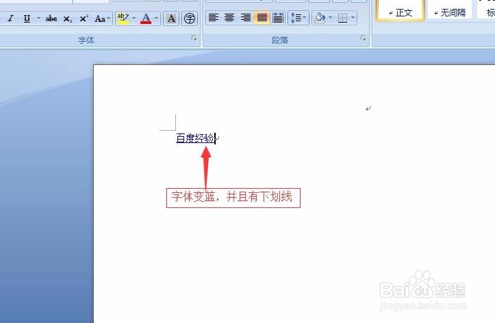
Task: Open underline style dropdown arrow
Action: click(38, 18)
